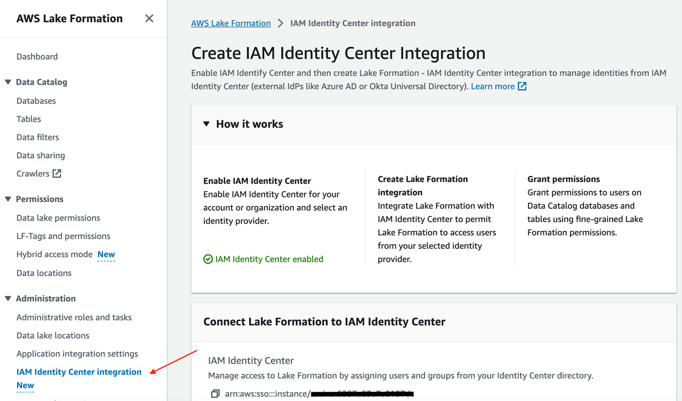This screenshot has height=401, width=682.
Task: Close the AWS Lake Formation sidebar
Action: pos(149,19)
